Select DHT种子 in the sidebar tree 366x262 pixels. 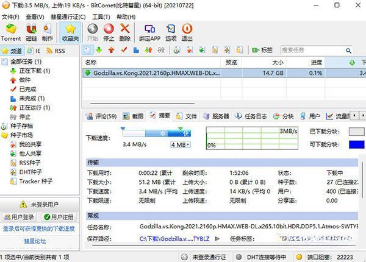tap(30, 172)
